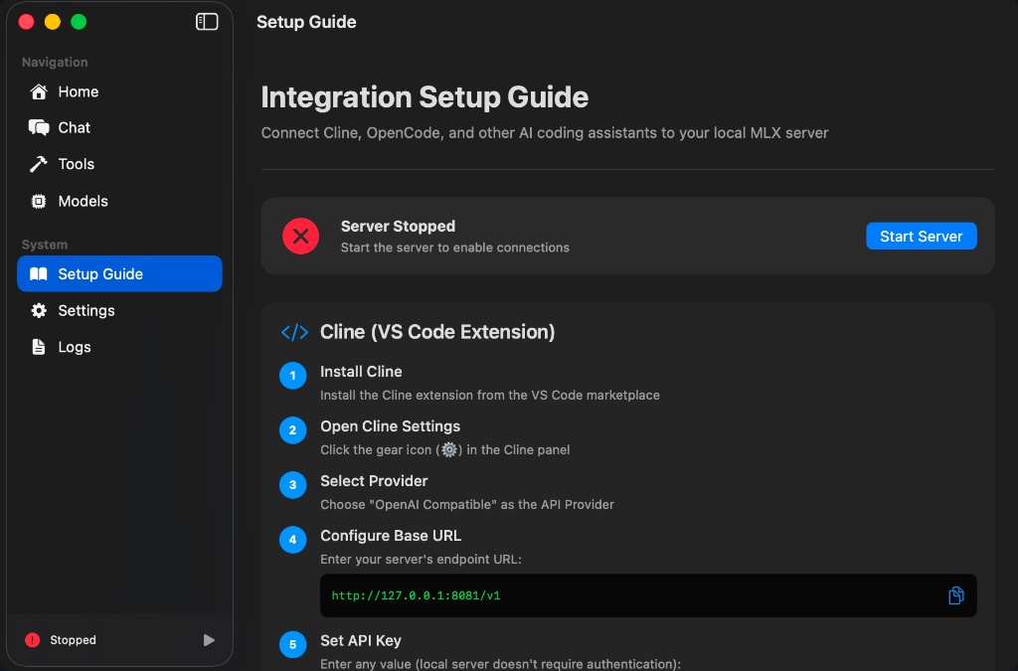Click the Logs document icon

tap(37, 346)
